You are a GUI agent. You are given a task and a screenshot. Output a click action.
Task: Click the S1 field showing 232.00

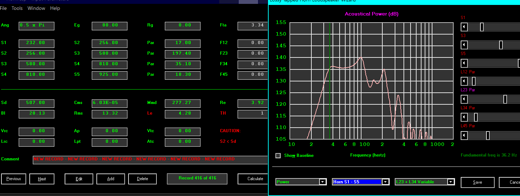(36, 43)
